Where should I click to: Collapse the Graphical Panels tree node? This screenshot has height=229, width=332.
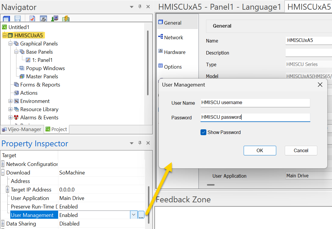[10, 44]
